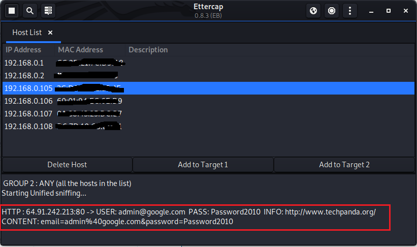
Task: Click the scan for hosts magnifier icon
Action: tap(30, 10)
